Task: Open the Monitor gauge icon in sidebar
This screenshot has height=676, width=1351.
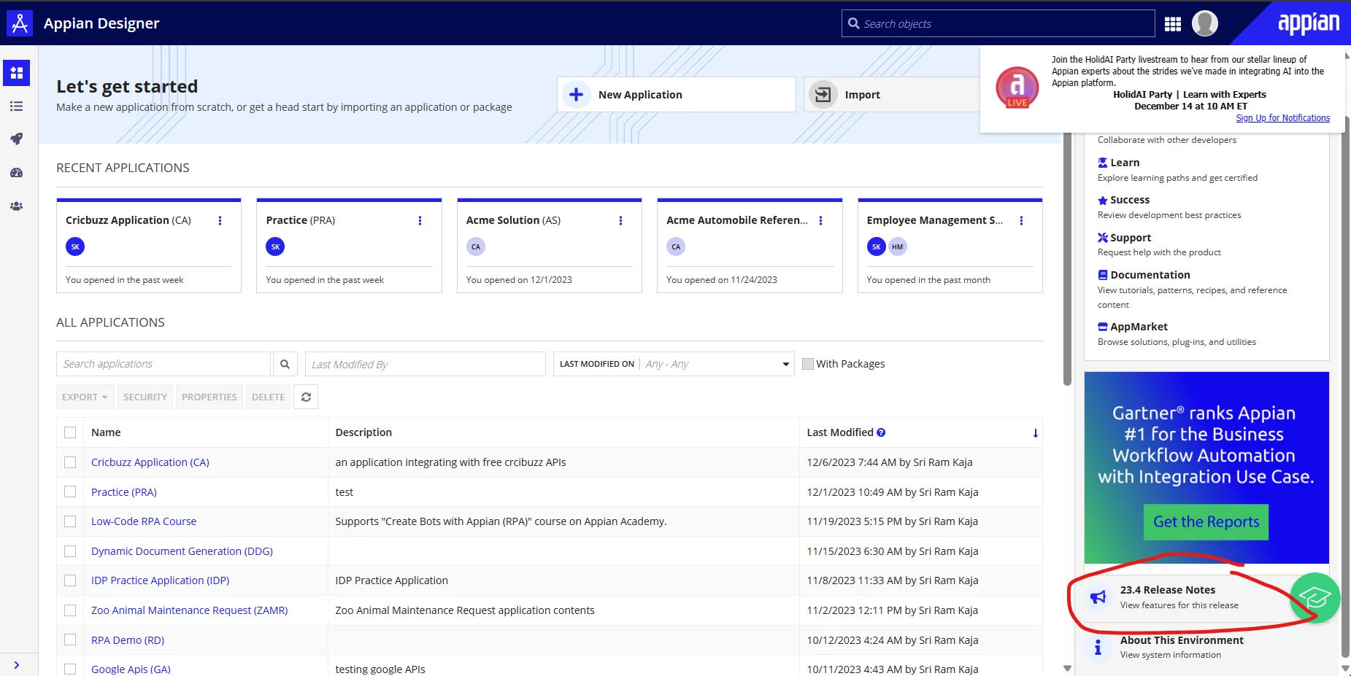Action: (17, 173)
